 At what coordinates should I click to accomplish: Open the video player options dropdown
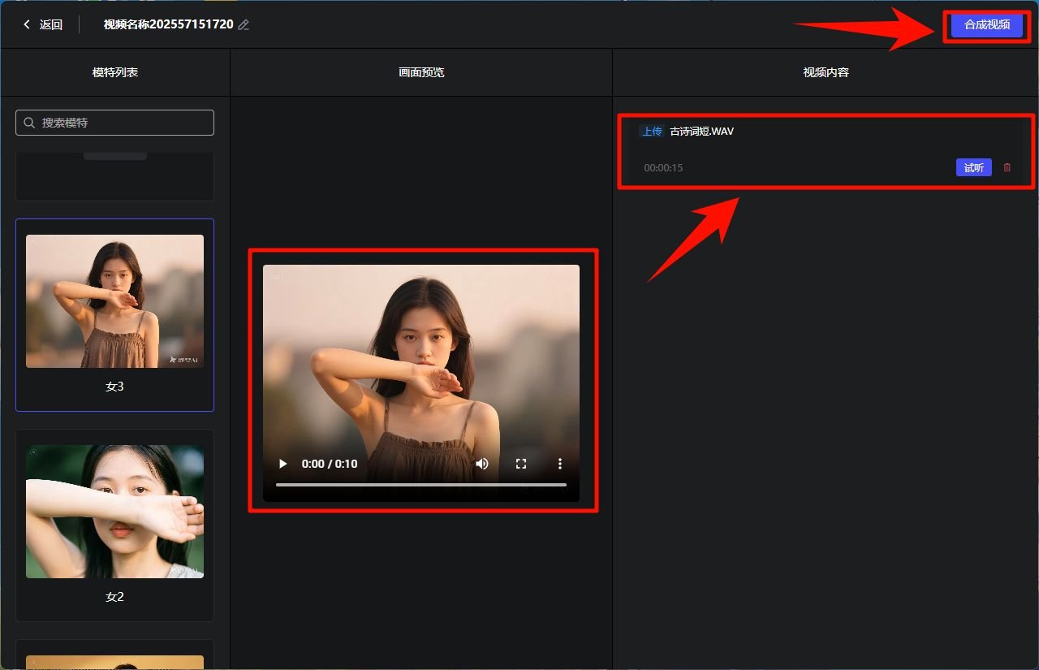[559, 464]
